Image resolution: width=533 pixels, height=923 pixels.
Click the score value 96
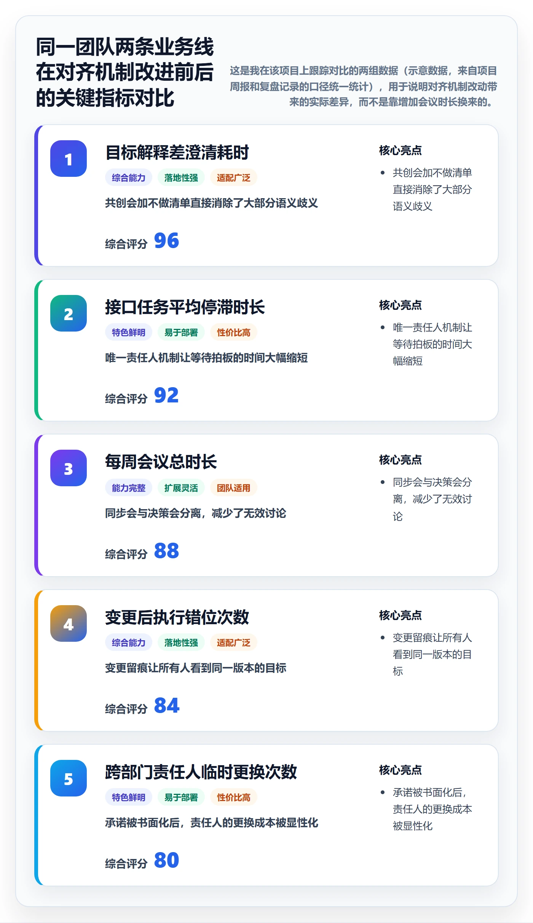pyautogui.click(x=166, y=241)
